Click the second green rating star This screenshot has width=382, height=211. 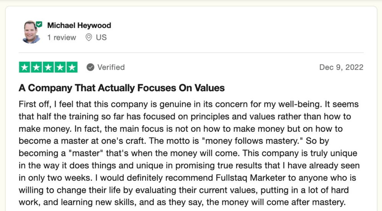(36, 67)
